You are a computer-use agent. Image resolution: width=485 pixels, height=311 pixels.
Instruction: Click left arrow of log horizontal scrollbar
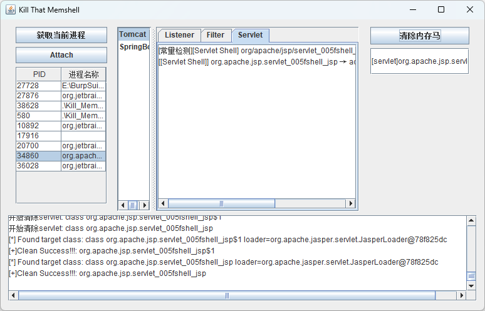tap(13, 295)
